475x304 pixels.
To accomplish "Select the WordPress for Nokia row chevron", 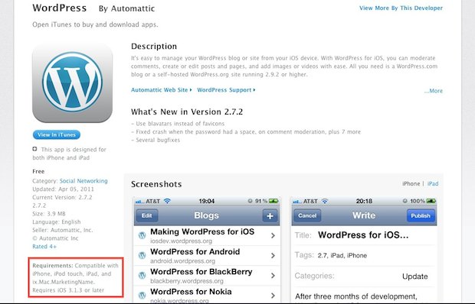I will 273,296.
